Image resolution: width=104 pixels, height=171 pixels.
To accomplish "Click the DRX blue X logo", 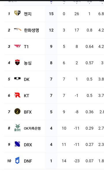I will 17,144.
